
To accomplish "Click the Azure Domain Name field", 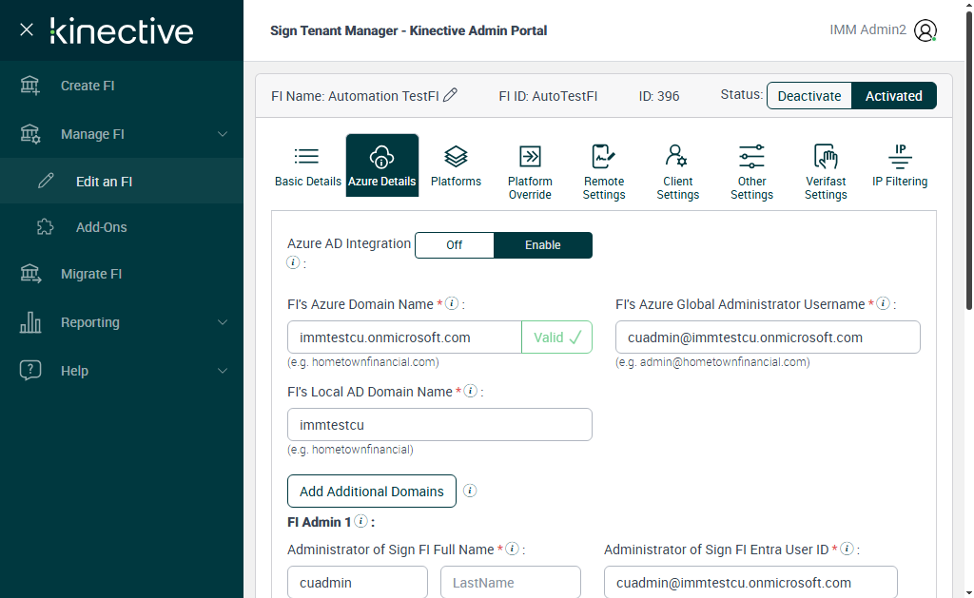I will click(404, 338).
